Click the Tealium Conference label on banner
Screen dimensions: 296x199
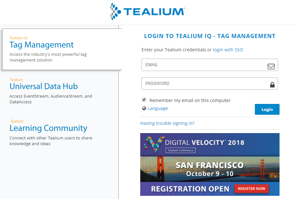[x=180, y=151]
